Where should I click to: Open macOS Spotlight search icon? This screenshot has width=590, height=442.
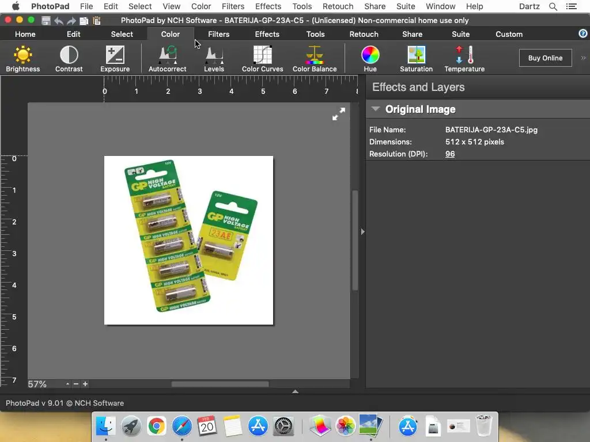point(553,6)
